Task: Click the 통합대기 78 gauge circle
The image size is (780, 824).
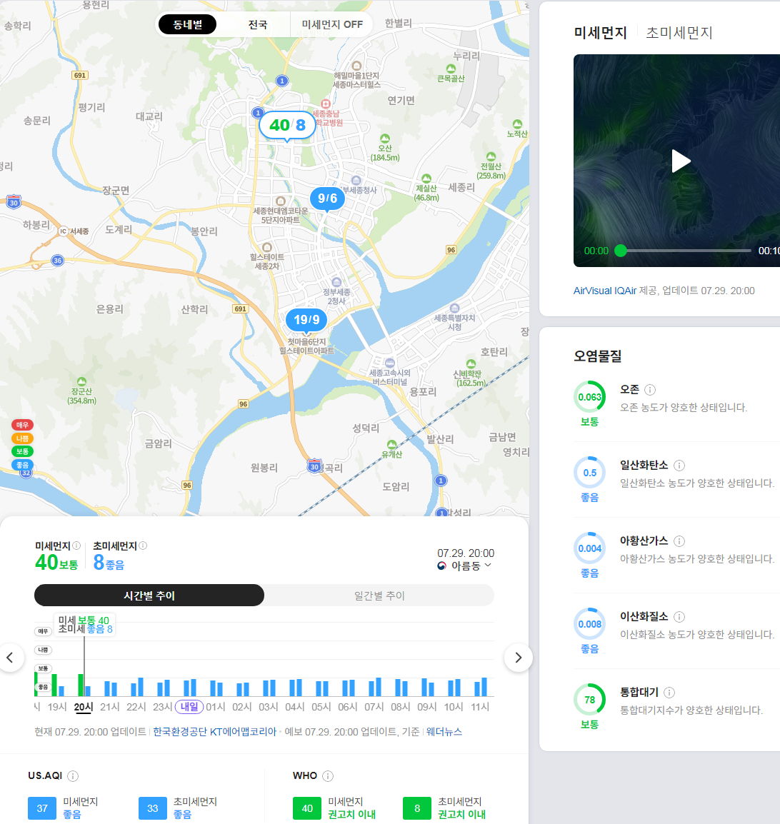Action: [x=589, y=700]
